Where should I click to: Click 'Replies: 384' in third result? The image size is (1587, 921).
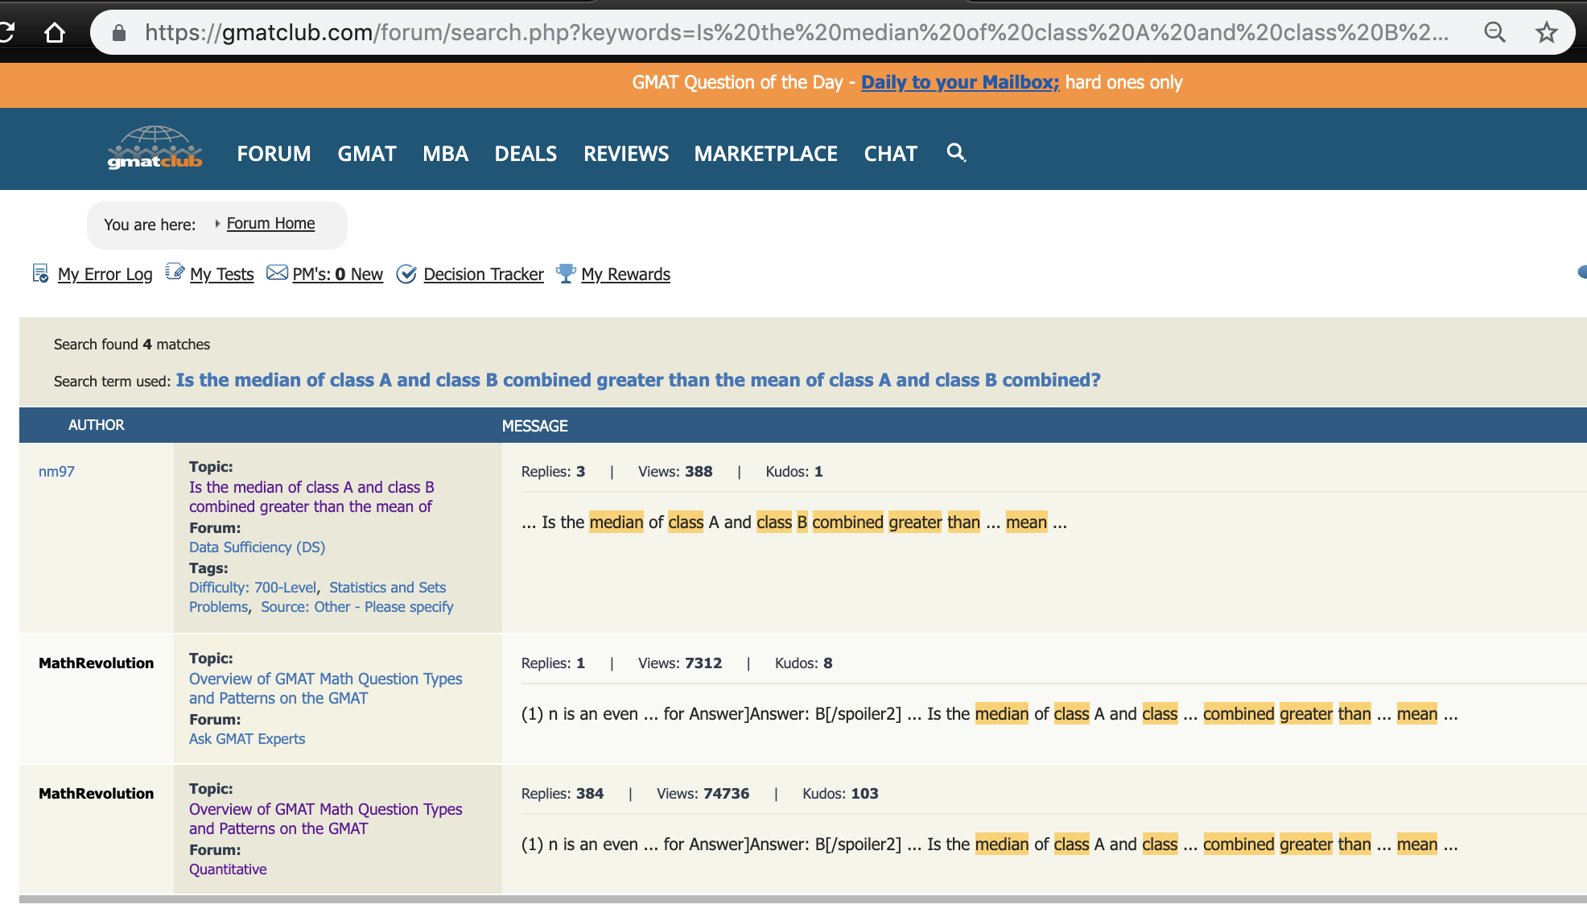[x=563, y=794]
